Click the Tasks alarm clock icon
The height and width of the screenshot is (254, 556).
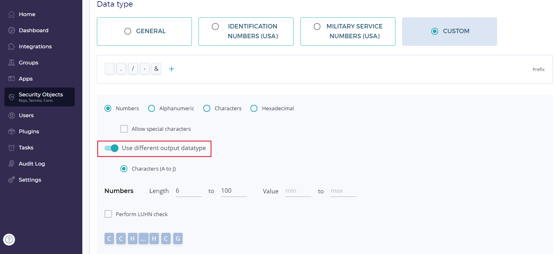tap(12, 148)
